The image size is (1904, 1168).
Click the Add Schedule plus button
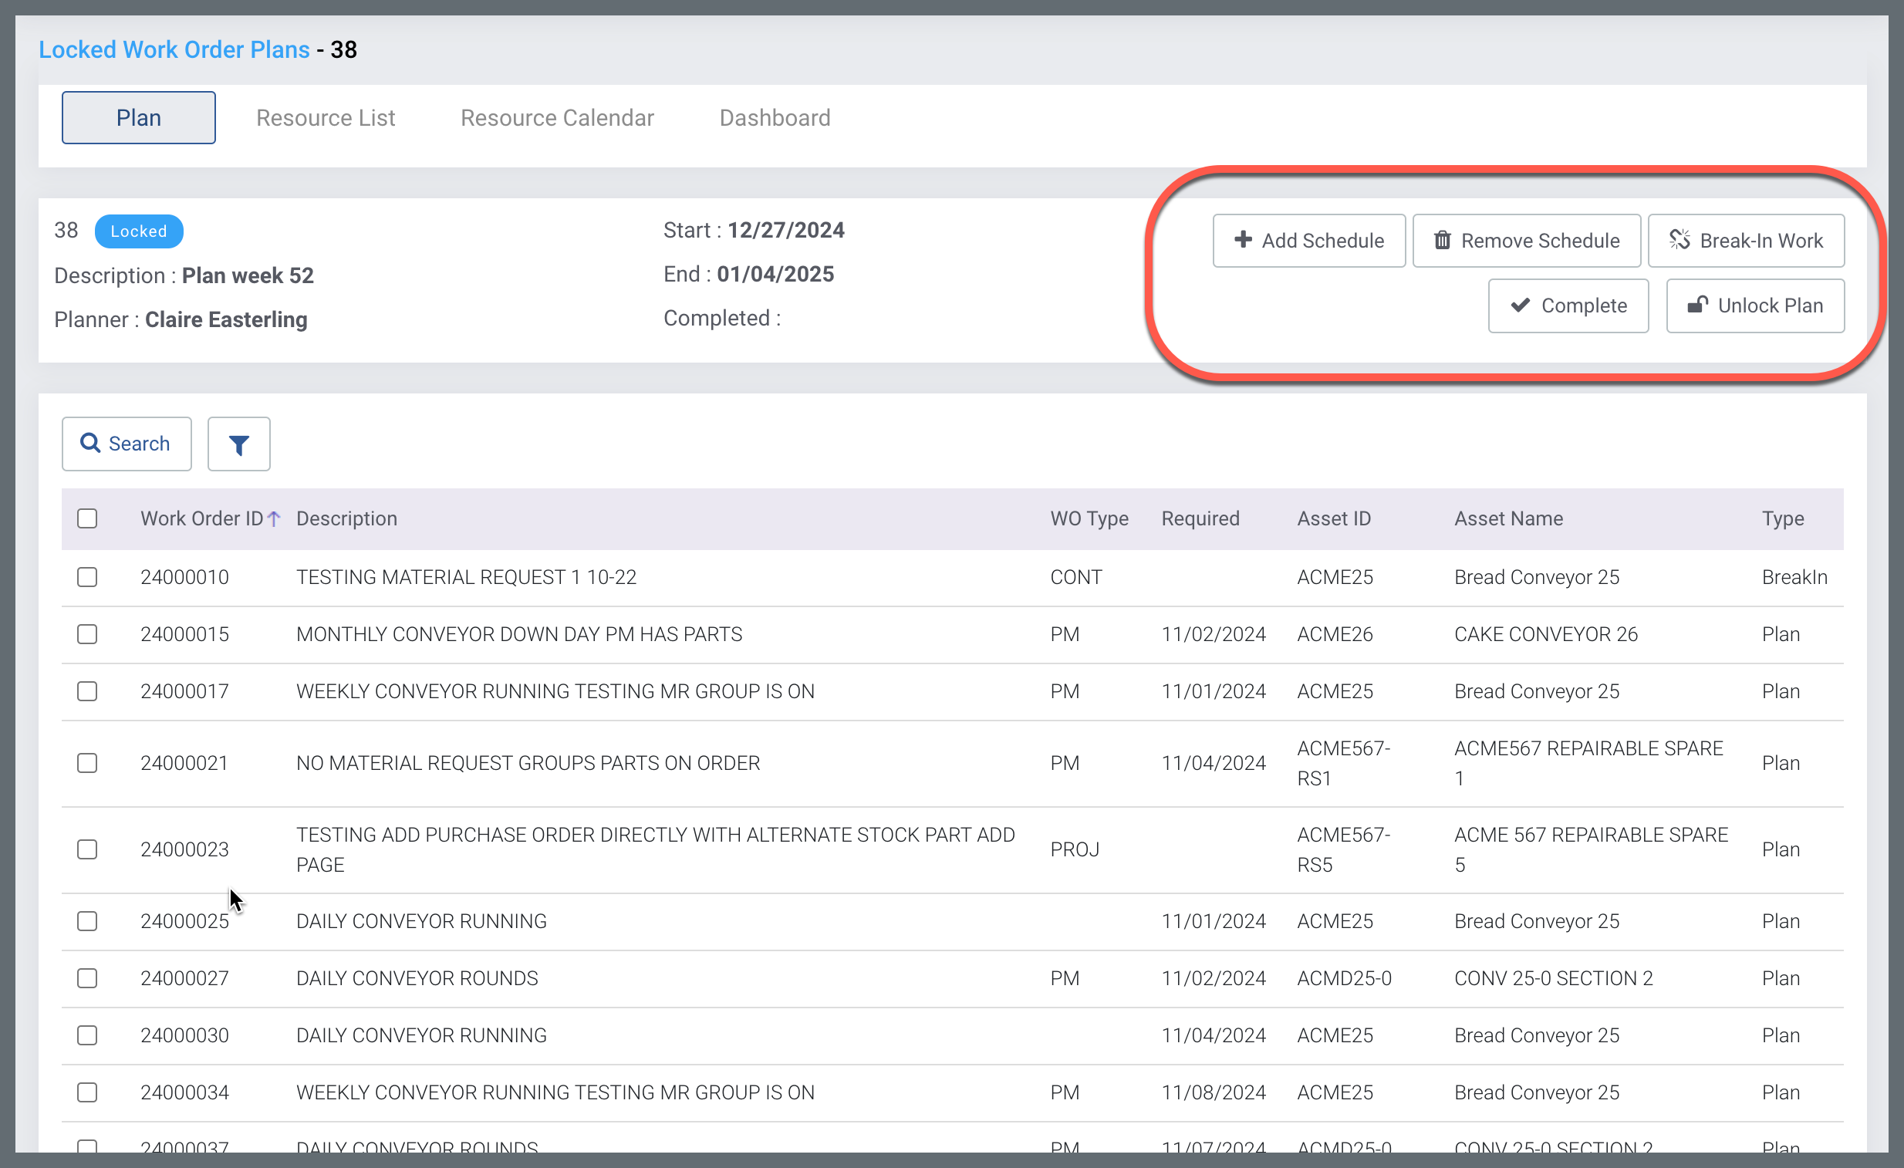(1308, 241)
